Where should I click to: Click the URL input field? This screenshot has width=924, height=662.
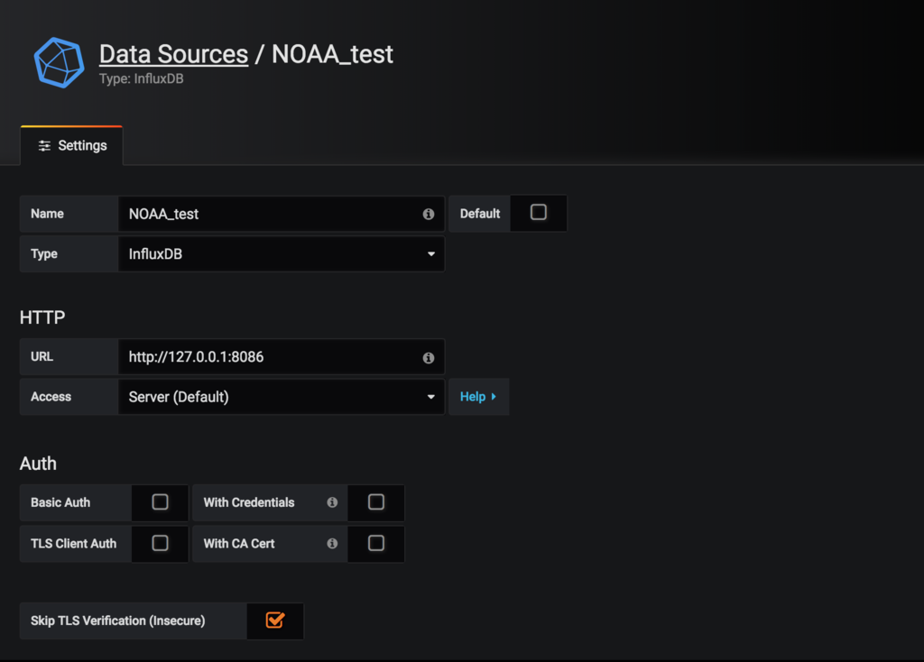coord(282,357)
